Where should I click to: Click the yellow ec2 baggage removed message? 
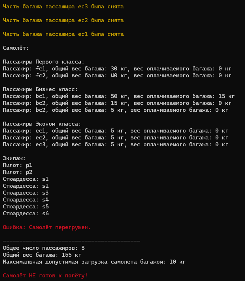point(63,20)
